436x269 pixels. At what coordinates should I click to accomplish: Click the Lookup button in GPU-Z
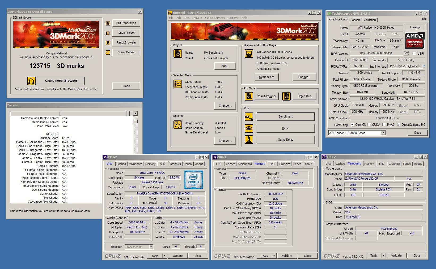415,27
